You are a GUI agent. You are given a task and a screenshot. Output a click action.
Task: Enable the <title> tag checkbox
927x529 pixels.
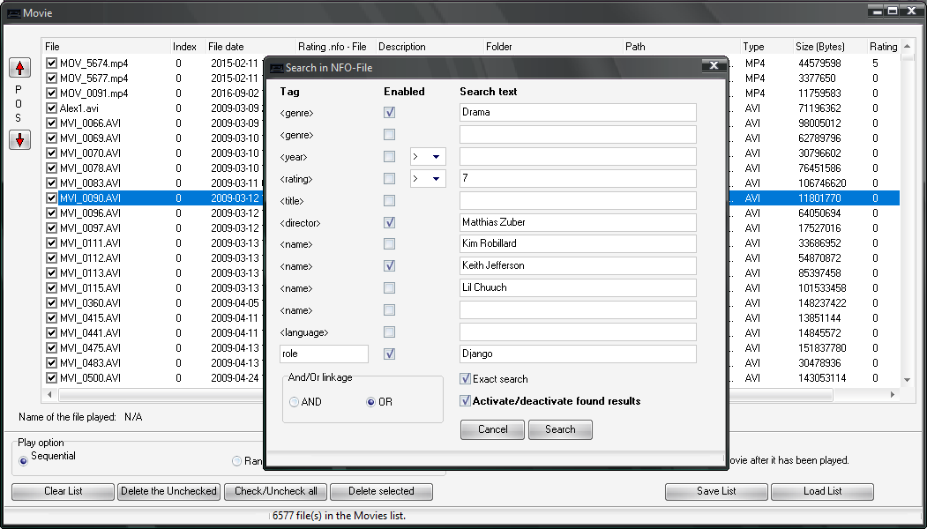click(x=389, y=201)
